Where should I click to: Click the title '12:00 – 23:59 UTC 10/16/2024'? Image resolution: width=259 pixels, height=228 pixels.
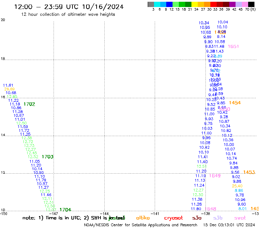69,7
